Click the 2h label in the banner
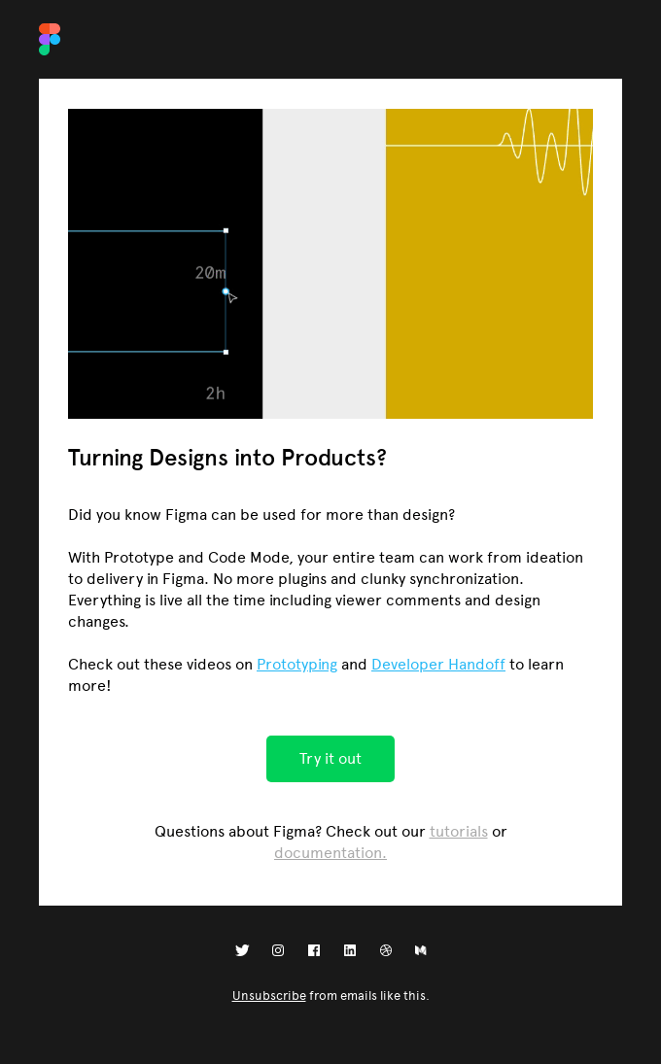This screenshot has height=1064, width=661. pos(215,394)
